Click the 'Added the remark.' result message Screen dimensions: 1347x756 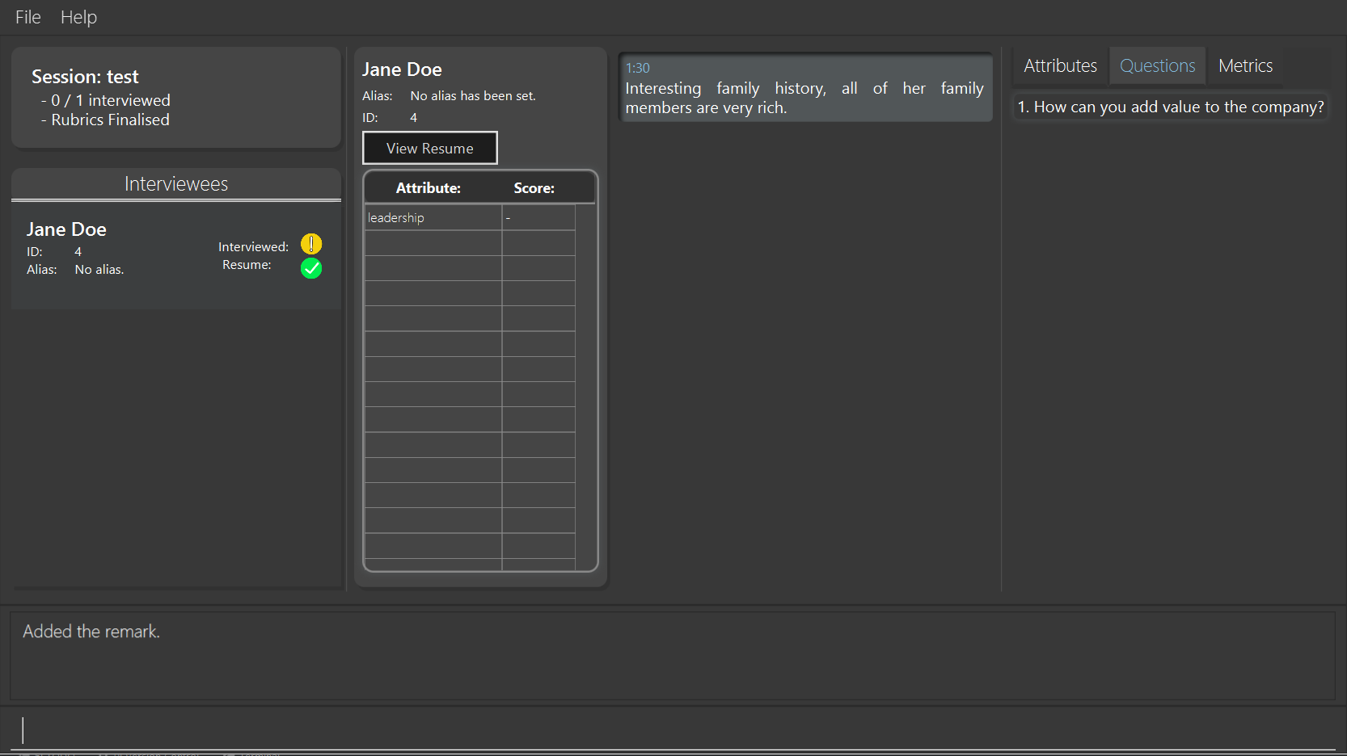91,632
